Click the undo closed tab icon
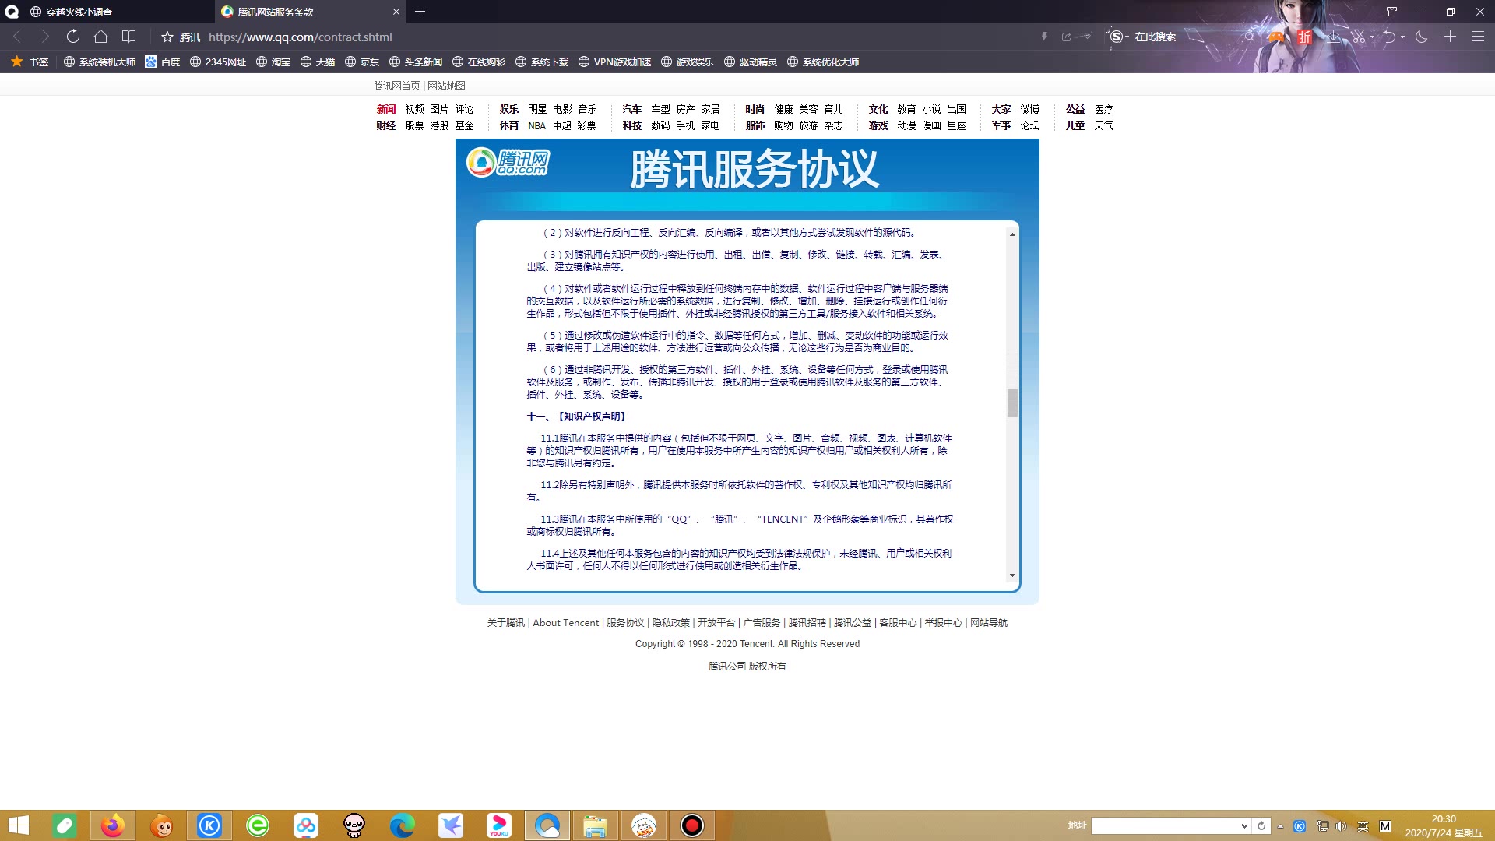This screenshot has height=841, width=1495. coord(1389,37)
